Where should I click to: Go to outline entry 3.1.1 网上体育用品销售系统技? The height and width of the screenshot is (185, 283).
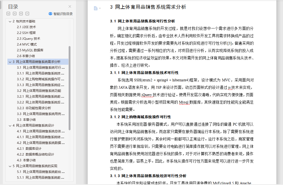pos(41,73)
